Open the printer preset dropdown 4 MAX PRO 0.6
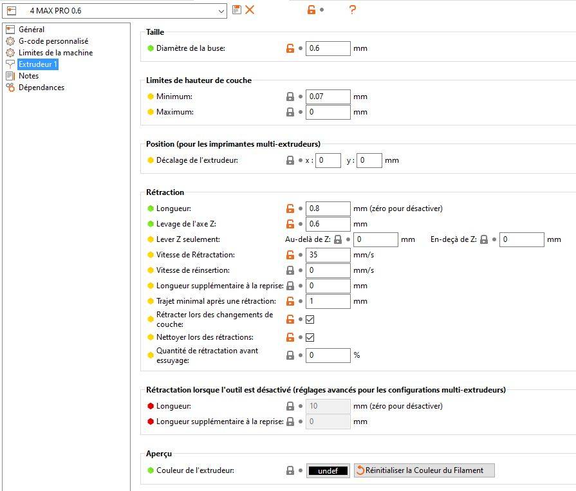 [115, 11]
